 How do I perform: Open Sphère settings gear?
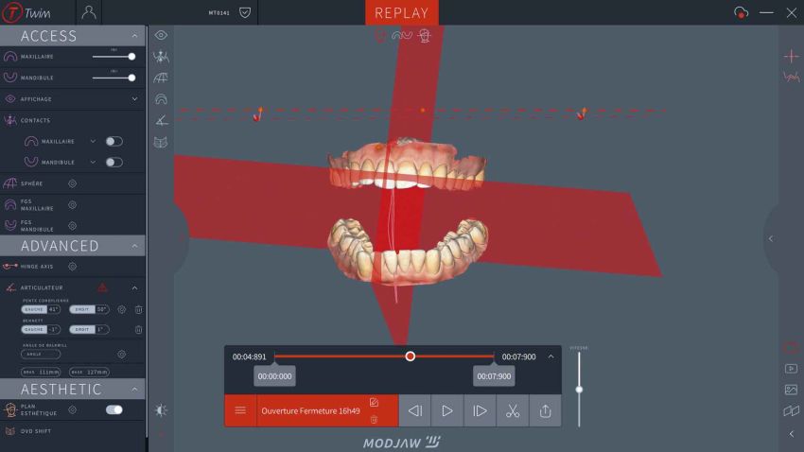(x=72, y=183)
